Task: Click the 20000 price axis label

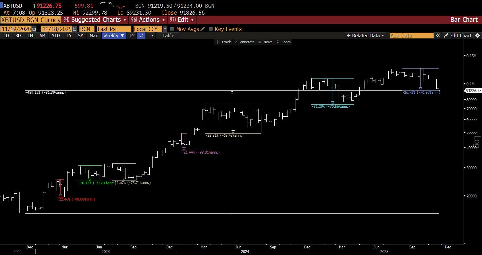Action: (471, 196)
